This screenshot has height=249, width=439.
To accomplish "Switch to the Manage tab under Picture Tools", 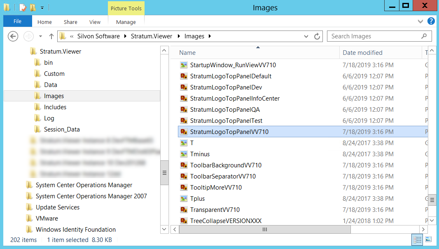I will click(126, 22).
